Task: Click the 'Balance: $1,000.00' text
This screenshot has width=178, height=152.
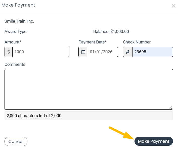Action: point(111,32)
